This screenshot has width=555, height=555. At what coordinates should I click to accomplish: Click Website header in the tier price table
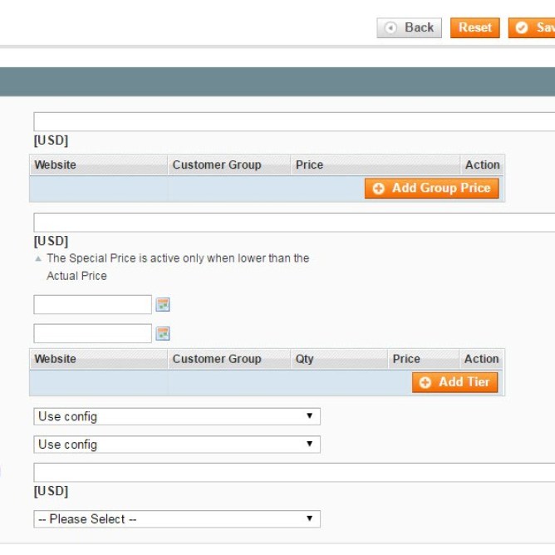coord(55,359)
